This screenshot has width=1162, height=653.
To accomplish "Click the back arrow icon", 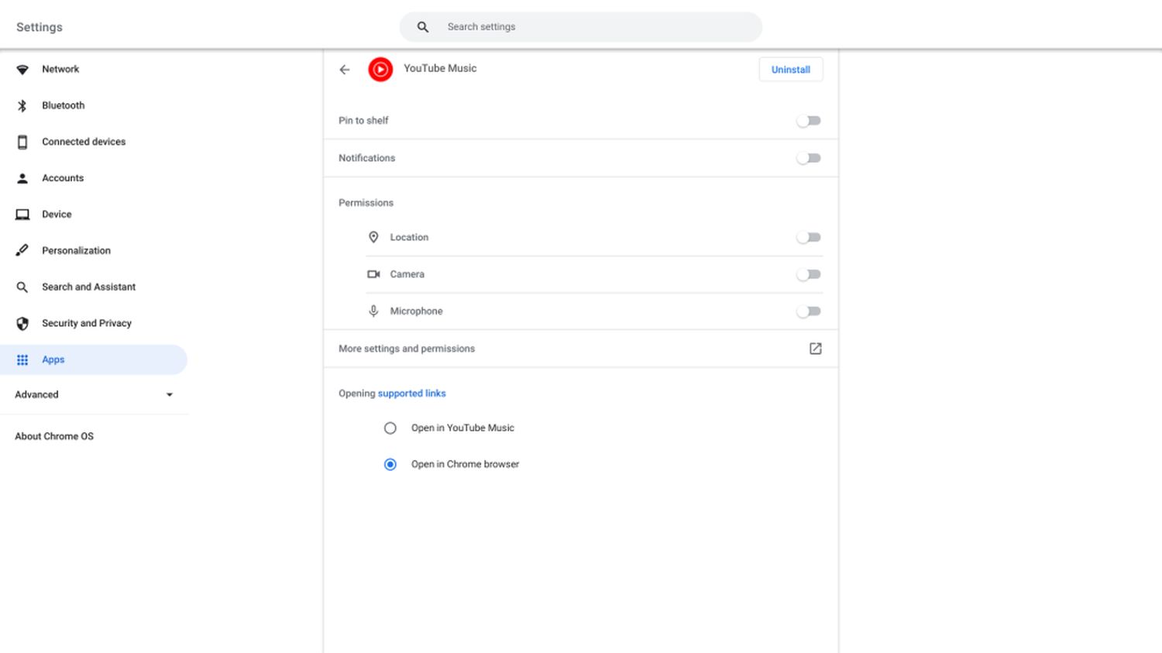I will 345,70.
